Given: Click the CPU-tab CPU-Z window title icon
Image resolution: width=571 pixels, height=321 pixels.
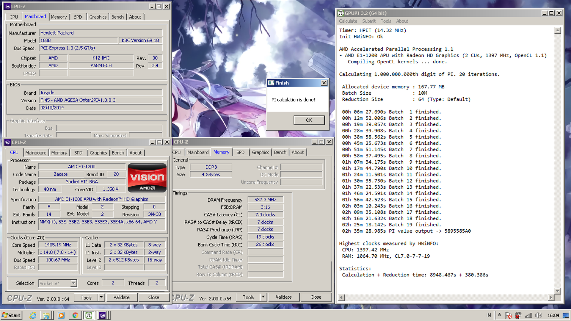Looking at the screenshot, I should point(8,142).
